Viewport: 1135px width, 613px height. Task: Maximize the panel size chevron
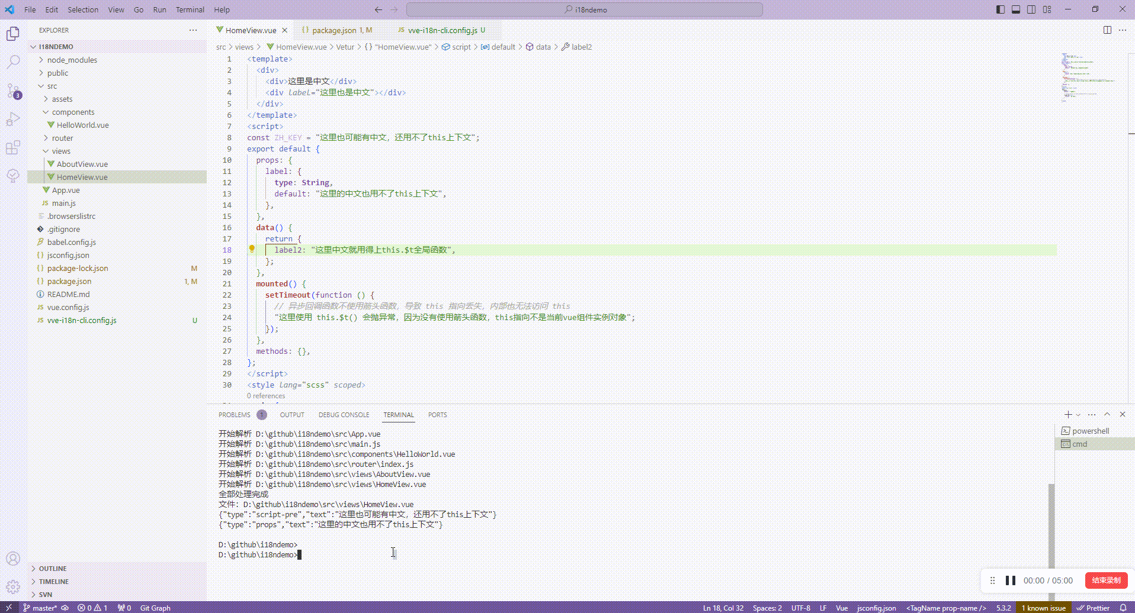[1107, 415]
